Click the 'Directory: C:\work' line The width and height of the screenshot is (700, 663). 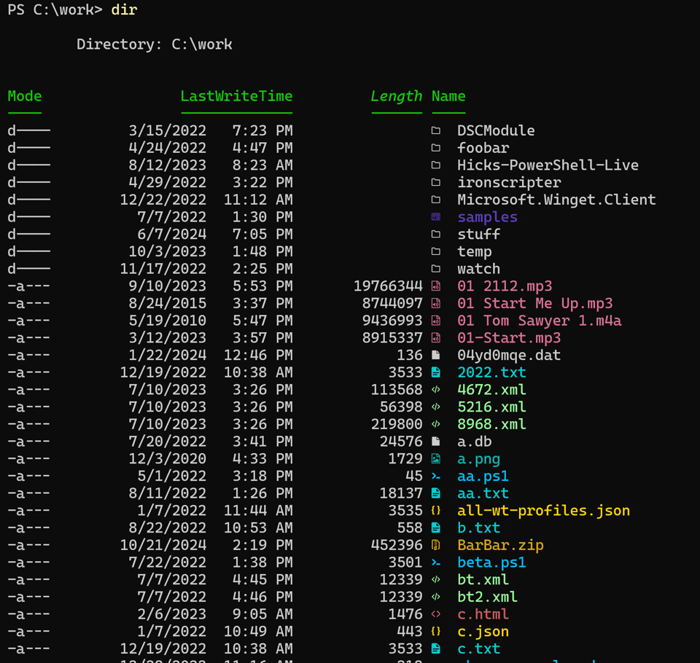click(155, 44)
